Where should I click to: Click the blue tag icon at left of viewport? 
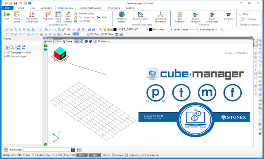[x=45, y=49]
